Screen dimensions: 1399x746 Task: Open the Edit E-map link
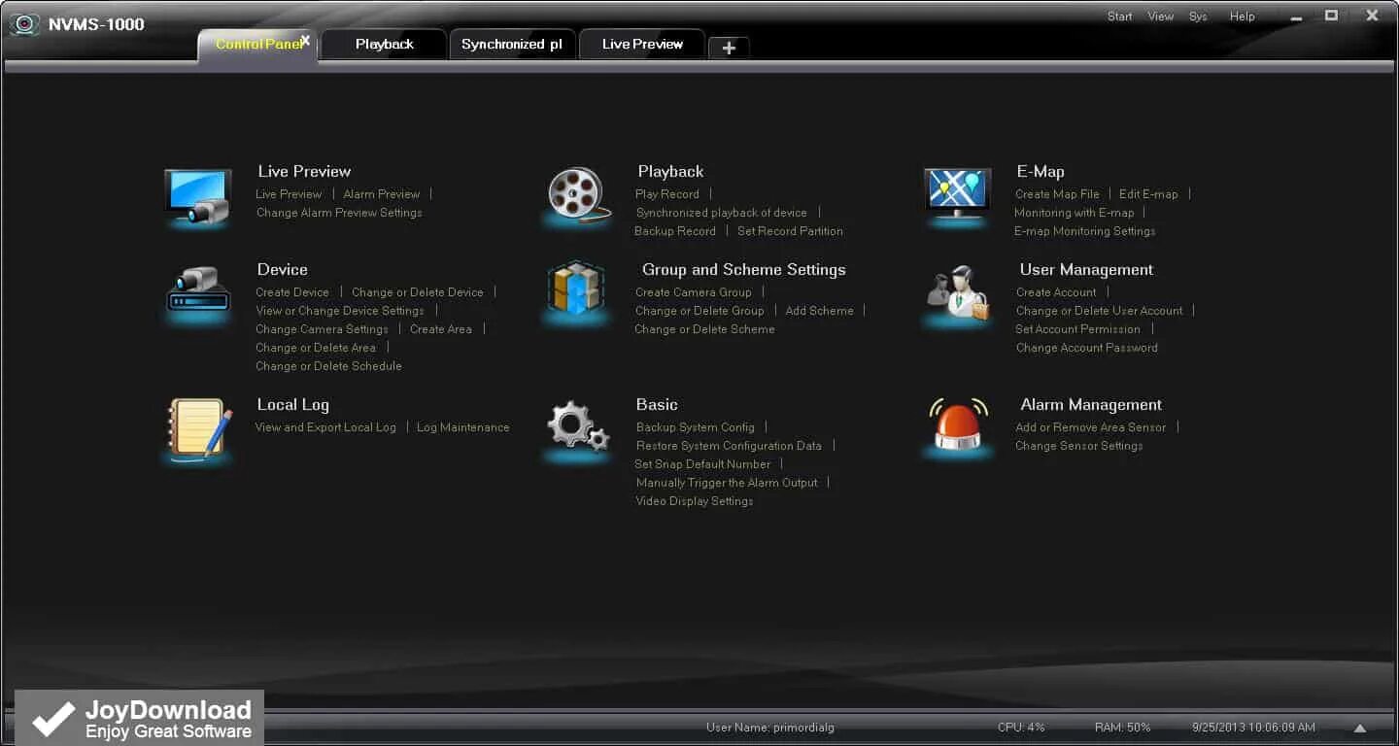click(x=1148, y=194)
